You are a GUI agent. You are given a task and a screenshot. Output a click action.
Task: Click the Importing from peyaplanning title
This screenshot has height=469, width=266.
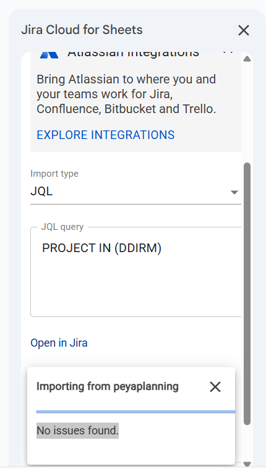108,386
